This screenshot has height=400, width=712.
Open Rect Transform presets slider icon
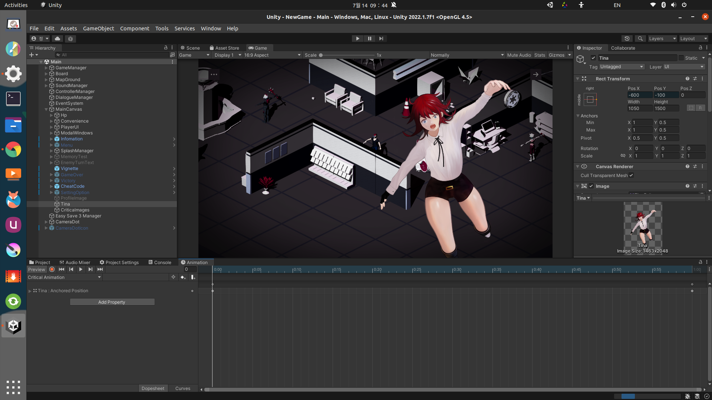coord(695,79)
